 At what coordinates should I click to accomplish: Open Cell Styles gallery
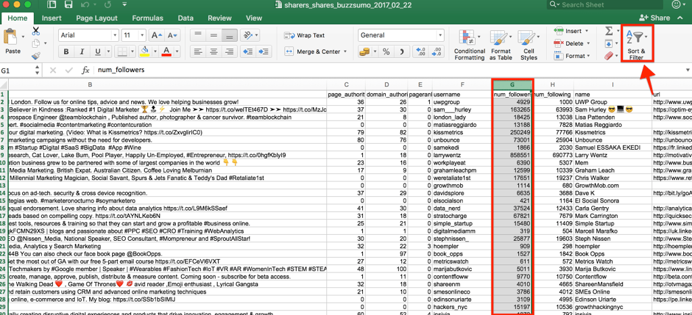528,45
